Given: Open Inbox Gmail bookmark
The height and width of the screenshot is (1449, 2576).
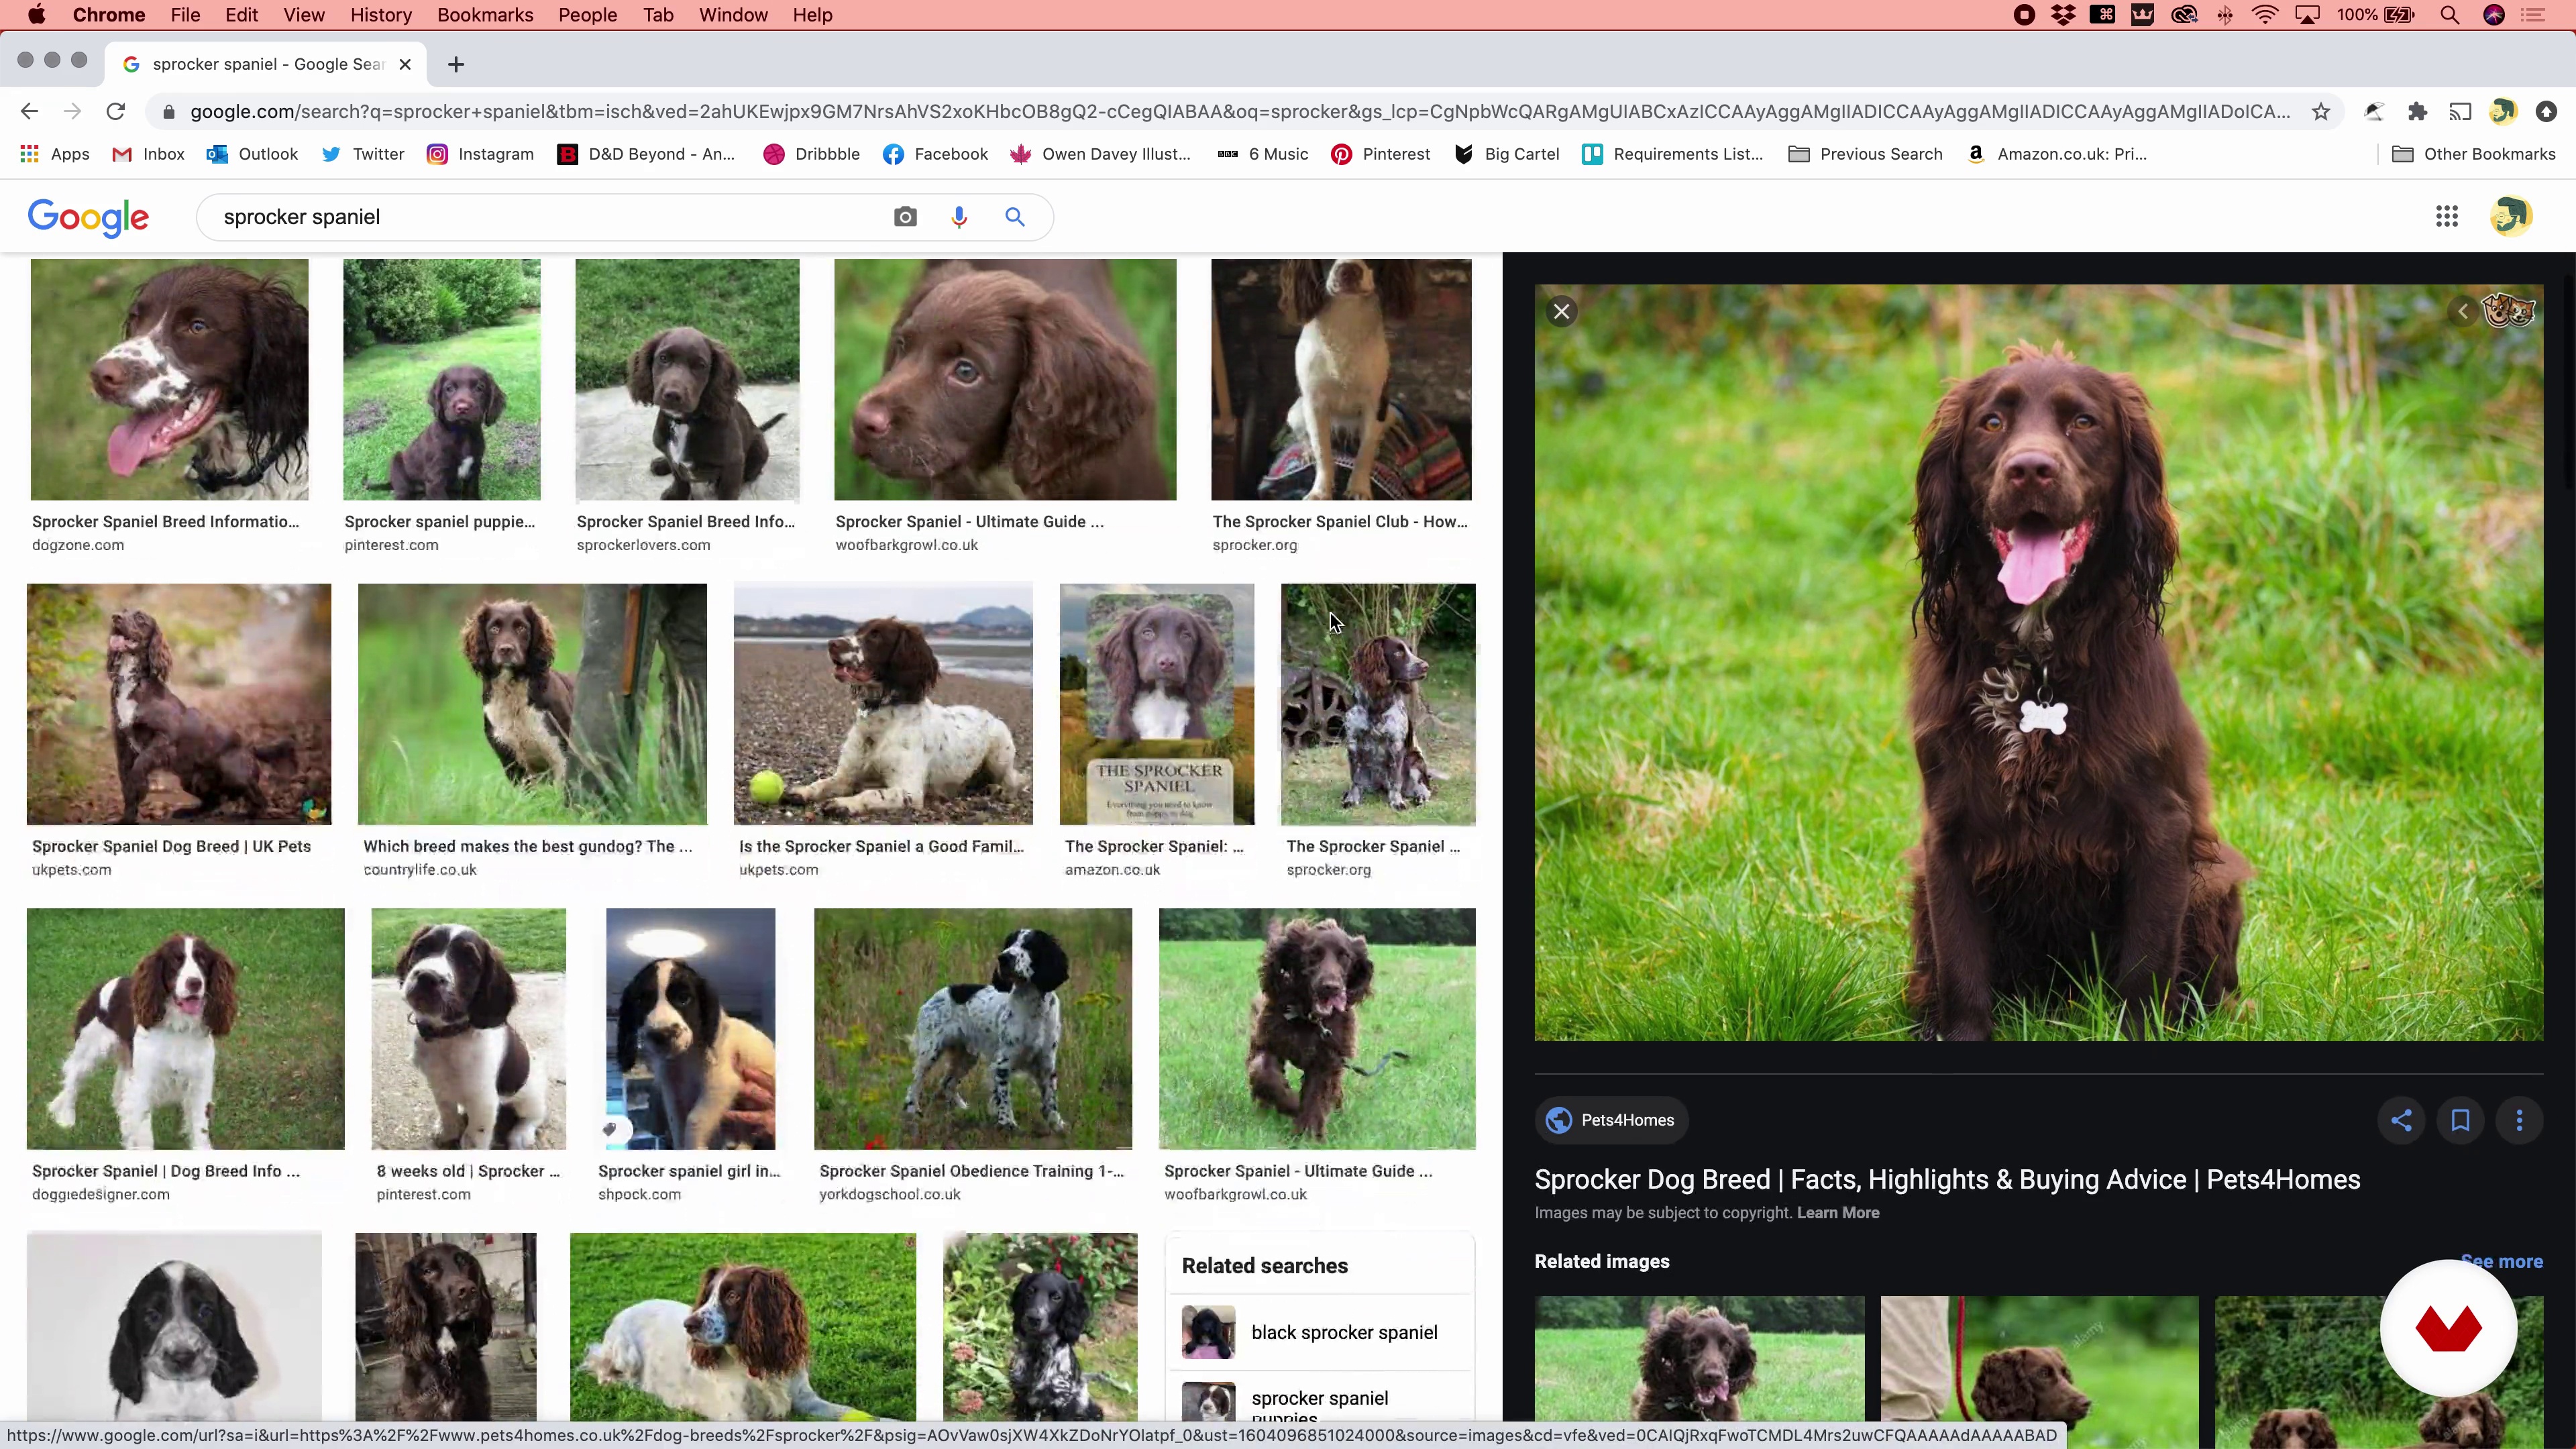Looking at the screenshot, I should (148, 154).
